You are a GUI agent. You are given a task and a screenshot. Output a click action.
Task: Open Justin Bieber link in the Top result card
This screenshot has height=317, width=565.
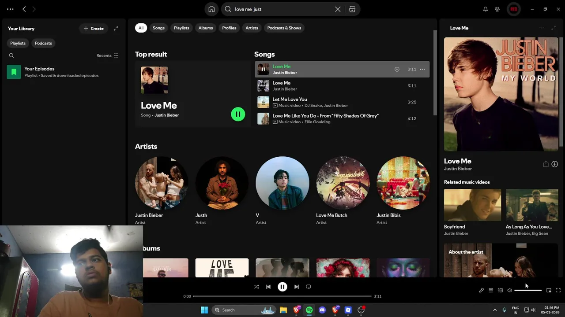point(166,115)
